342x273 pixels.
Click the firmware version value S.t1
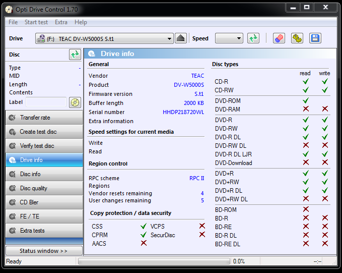(x=199, y=94)
